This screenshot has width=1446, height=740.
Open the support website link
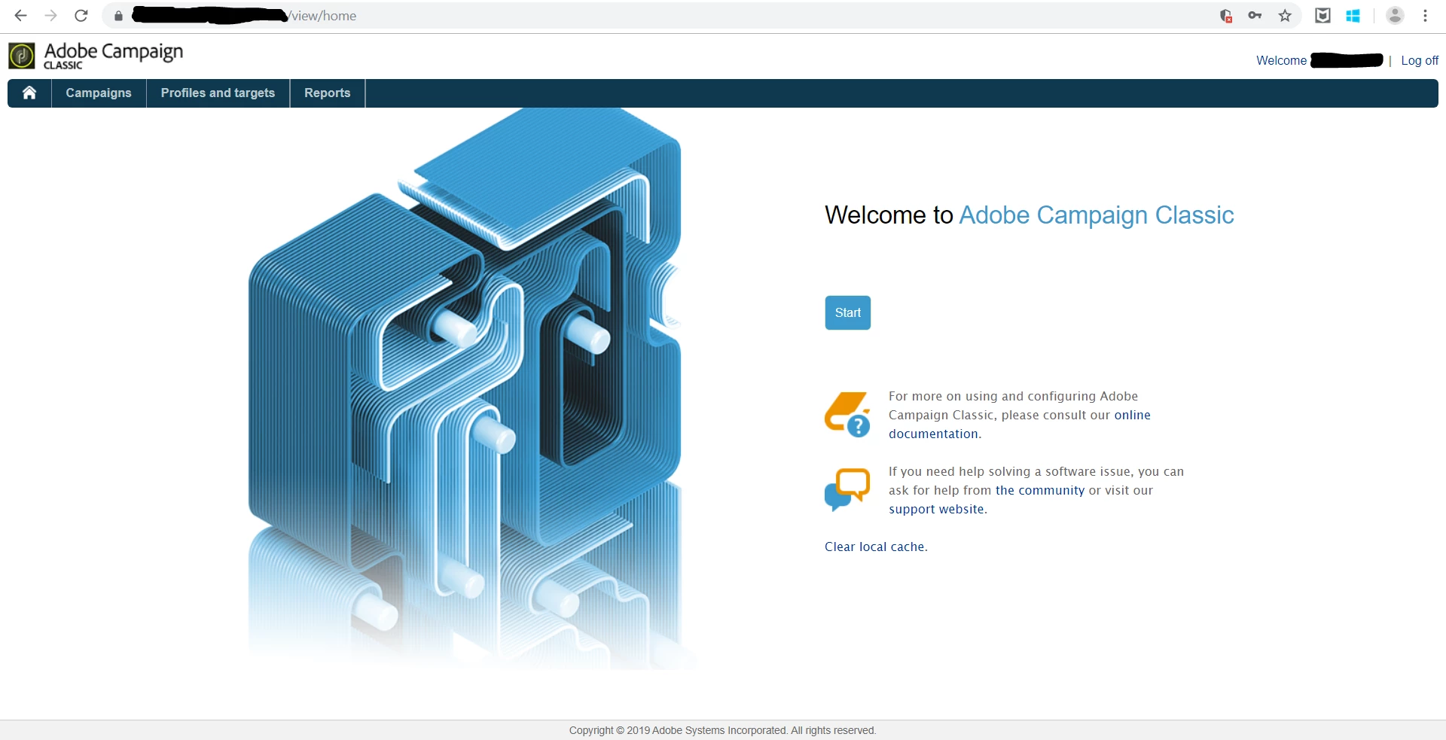(x=937, y=509)
